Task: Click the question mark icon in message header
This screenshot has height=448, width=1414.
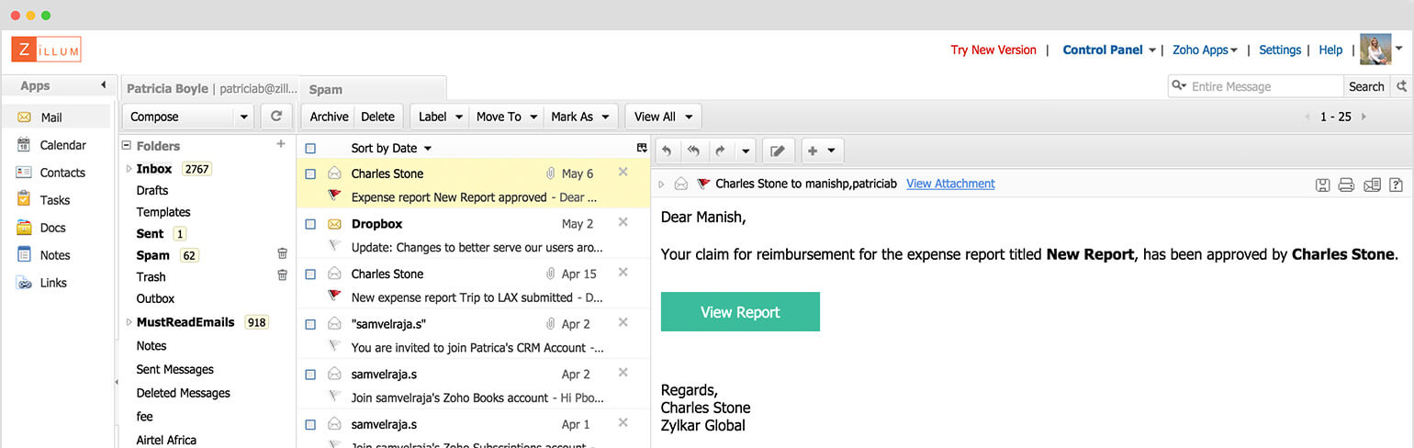Action: tap(1396, 185)
